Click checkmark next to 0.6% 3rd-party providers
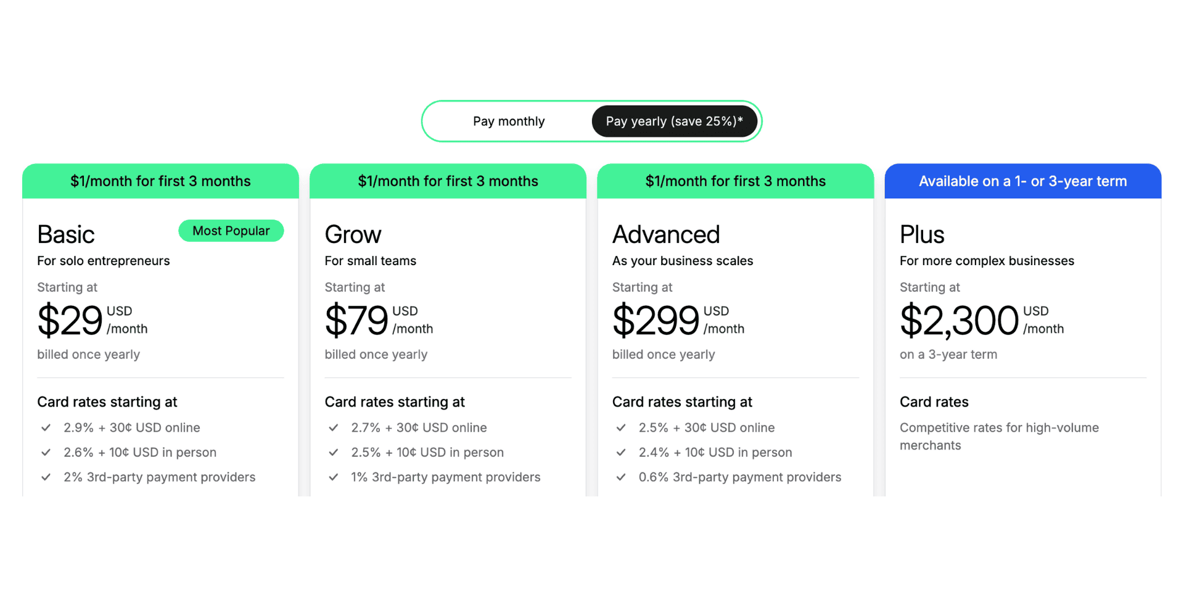Image resolution: width=1184 pixels, height=592 pixels. coord(621,477)
